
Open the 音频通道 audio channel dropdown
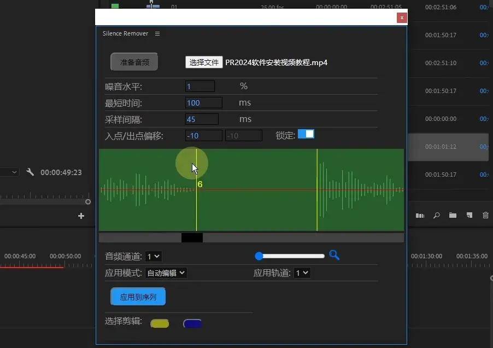click(x=154, y=257)
